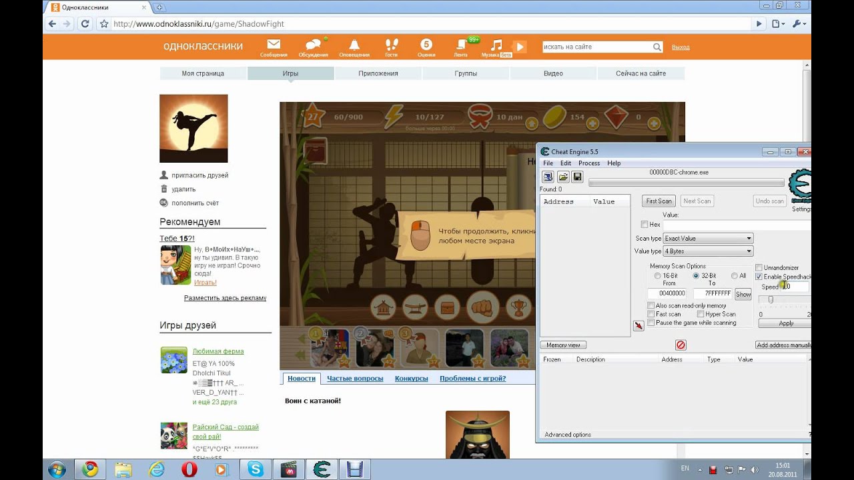Click the site search field

pyautogui.click(x=597, y=47)
